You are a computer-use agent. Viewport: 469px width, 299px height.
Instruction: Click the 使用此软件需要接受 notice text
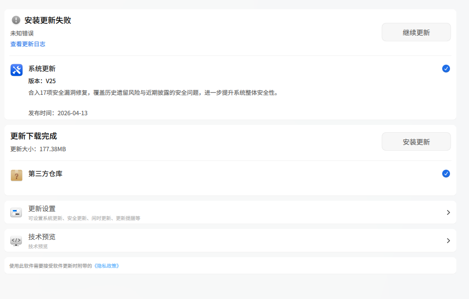[x=51, y=266]
